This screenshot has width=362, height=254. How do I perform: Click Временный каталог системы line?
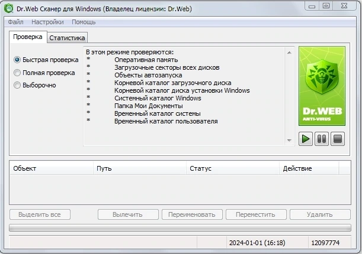158,113
